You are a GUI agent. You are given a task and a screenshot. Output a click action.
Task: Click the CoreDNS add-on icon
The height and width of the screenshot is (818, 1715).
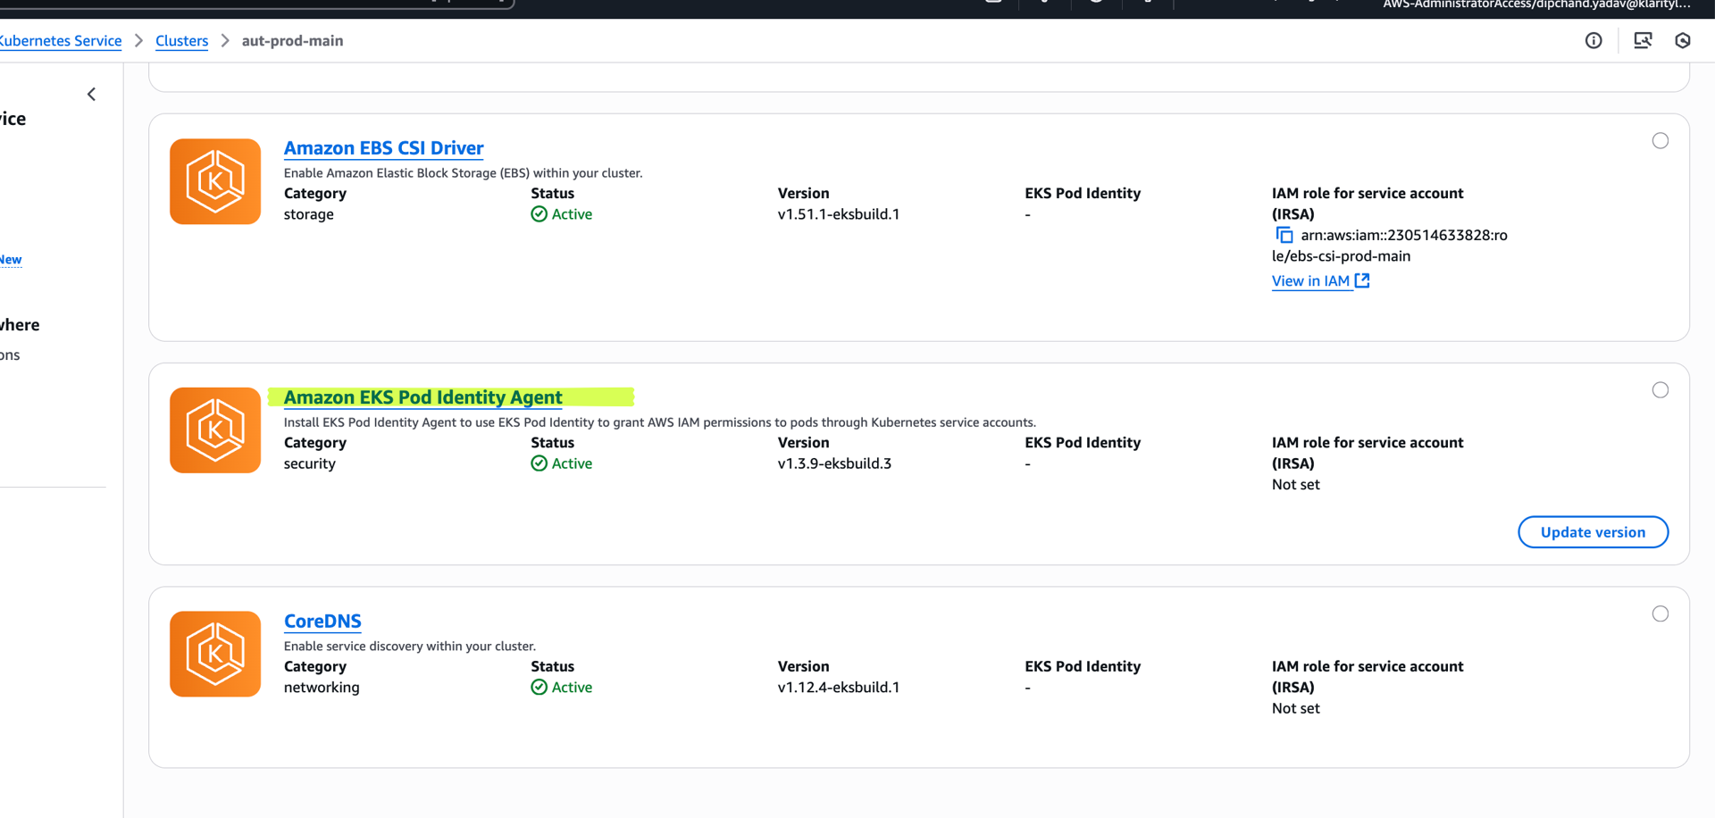[214, 654]
